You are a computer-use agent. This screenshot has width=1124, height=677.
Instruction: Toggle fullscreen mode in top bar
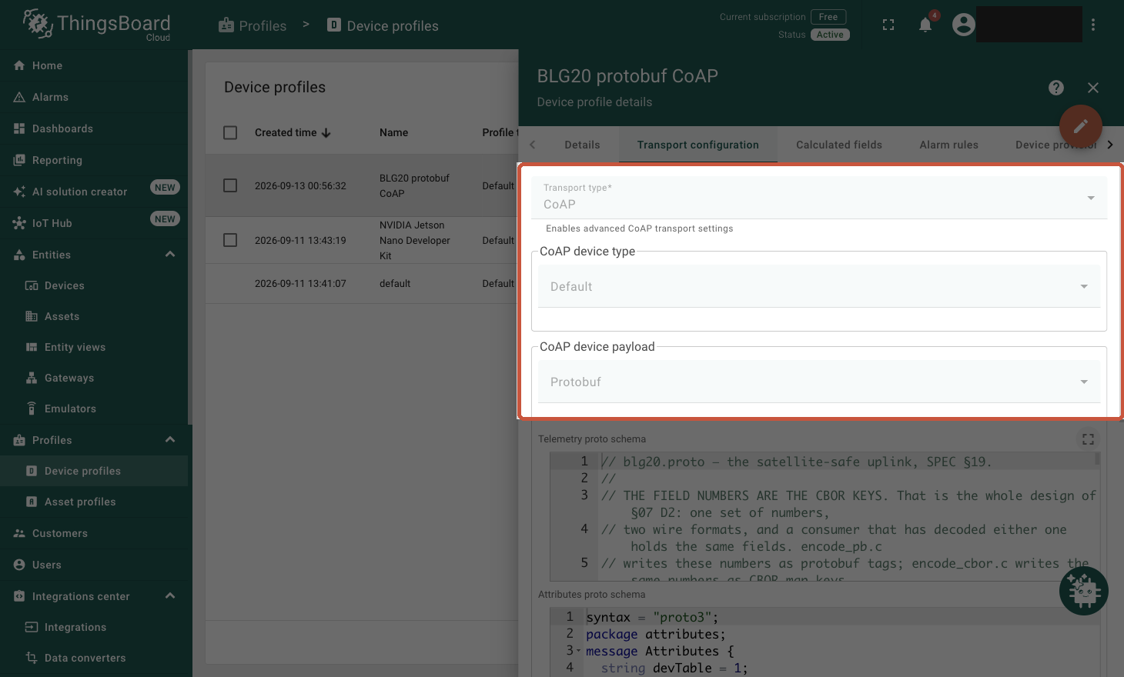(x=888, y=25)
